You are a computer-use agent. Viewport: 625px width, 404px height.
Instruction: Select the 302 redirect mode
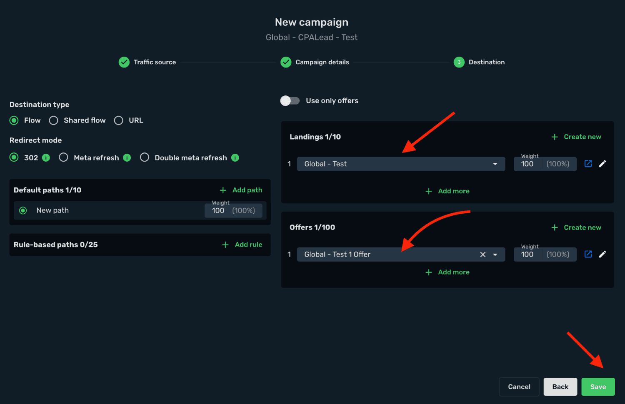click(x=14, y=157)
